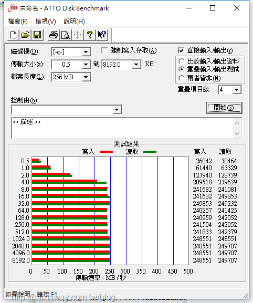The image size is (253, 303).
Task: Expand the 0.5 minimum transfer size dropdown
Action: pyautogui.click(x=86, y=65)
